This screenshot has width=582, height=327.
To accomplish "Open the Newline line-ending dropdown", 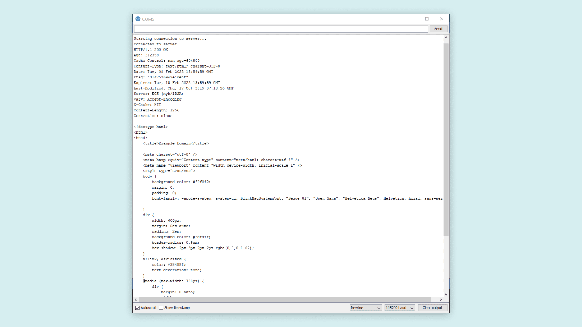I will 366,308.
